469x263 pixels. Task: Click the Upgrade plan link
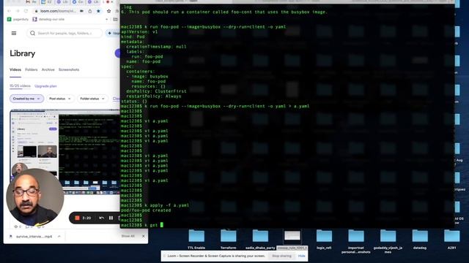(x=45, y=86)
